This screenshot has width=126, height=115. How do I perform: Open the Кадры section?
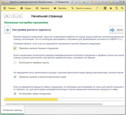(x=26, y=8)
